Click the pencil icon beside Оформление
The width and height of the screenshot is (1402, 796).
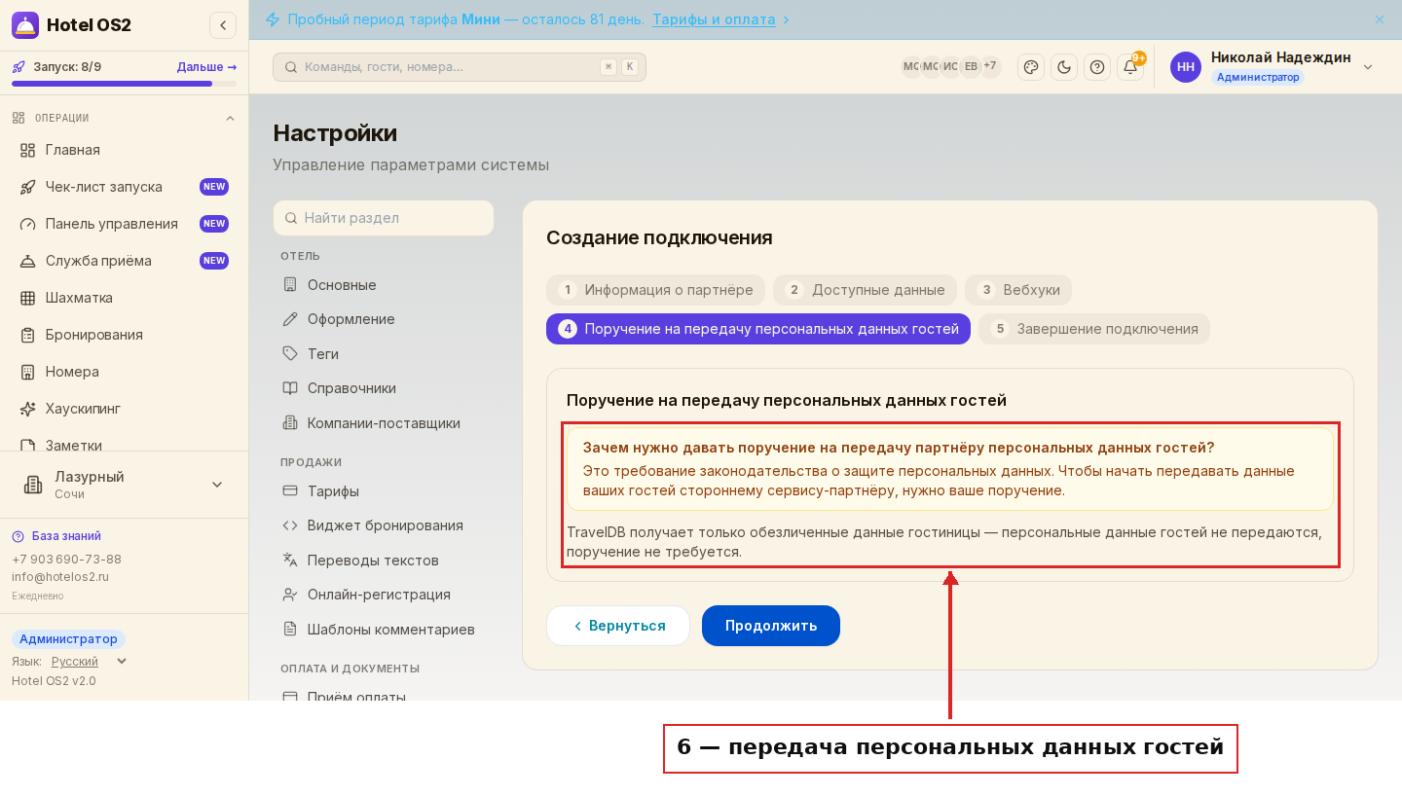(290, 319)
